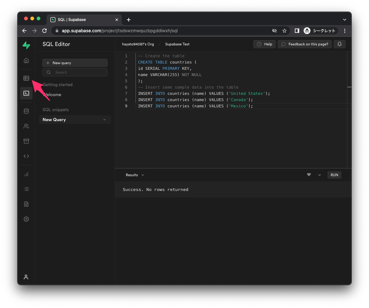Open the Welcome item under Getting started
The height and width of the screenshot is (308, 369).
tap(52, 95)
